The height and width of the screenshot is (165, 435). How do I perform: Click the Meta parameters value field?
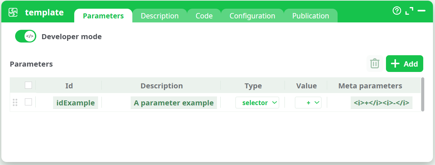(381, 103)
